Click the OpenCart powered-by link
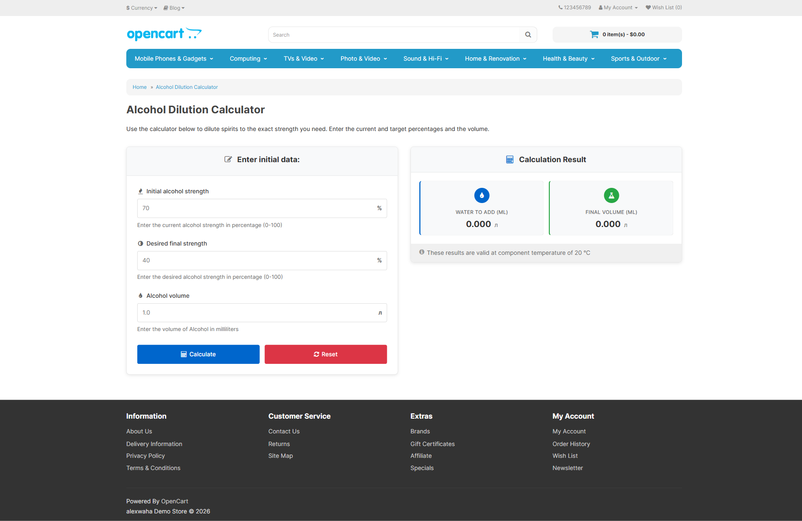Viewport: 802px width, 521px height. (x=175, y=501)
